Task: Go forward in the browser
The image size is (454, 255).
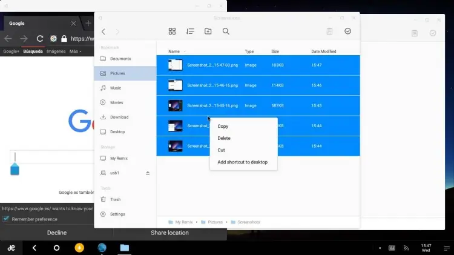Action: tap(24, 39)
